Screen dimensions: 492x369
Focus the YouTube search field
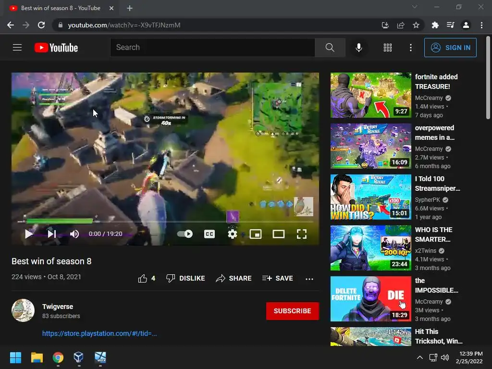[212, 48]
